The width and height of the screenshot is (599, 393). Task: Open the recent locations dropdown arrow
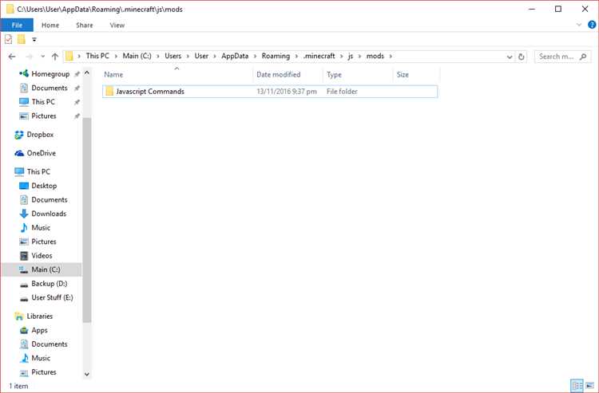[43, 57]
